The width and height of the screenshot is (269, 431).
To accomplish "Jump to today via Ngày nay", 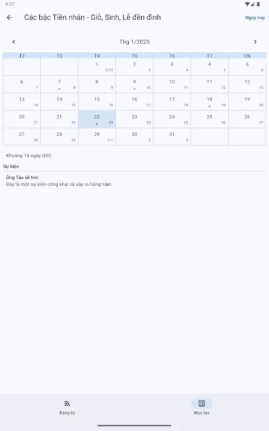I will (255, 17).
